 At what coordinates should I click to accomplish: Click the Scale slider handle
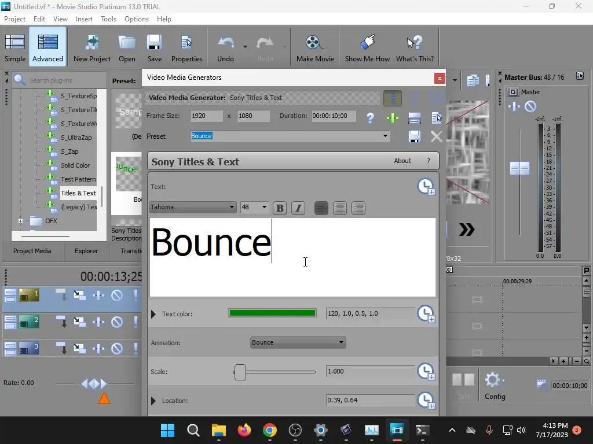pos(240,372)
